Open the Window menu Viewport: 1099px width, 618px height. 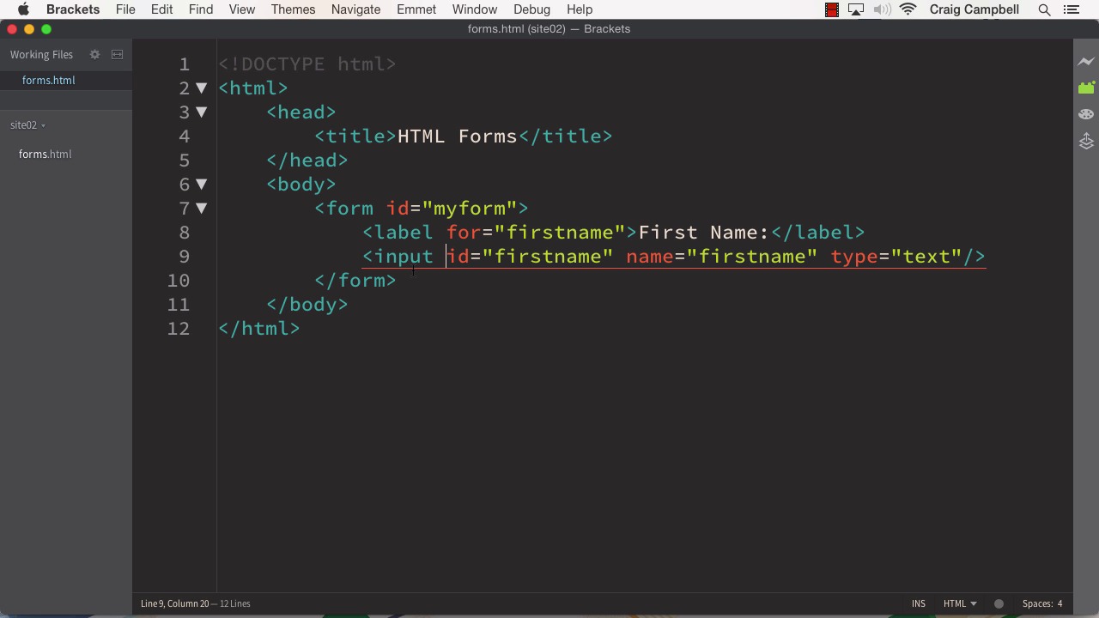[x=475, y=9]
